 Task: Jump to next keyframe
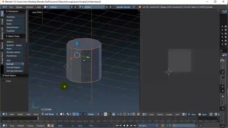131,126
